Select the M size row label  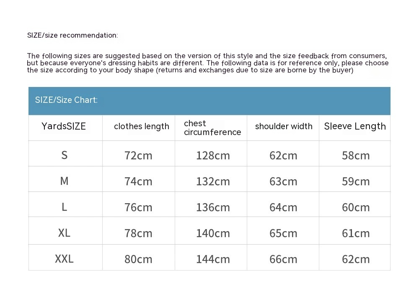click(x=65, y=181)
